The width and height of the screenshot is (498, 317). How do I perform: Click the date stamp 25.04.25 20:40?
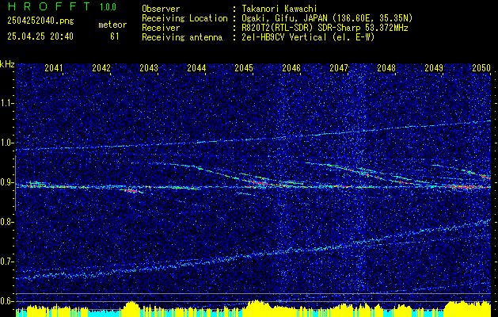(x=40, y=36)
